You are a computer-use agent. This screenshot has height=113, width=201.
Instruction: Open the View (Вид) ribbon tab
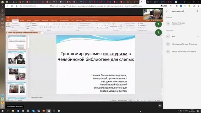[x=73, y=21]
